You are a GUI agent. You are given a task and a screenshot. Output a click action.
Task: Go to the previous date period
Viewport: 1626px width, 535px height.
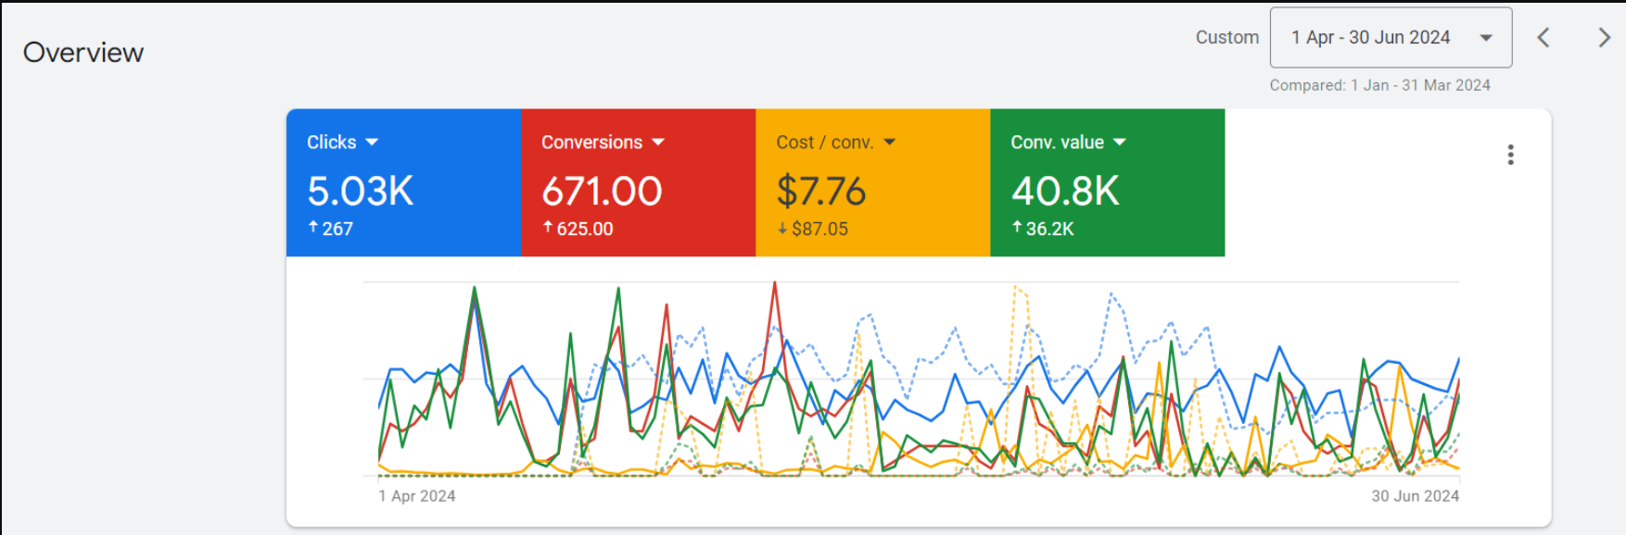coord(1543,38)
